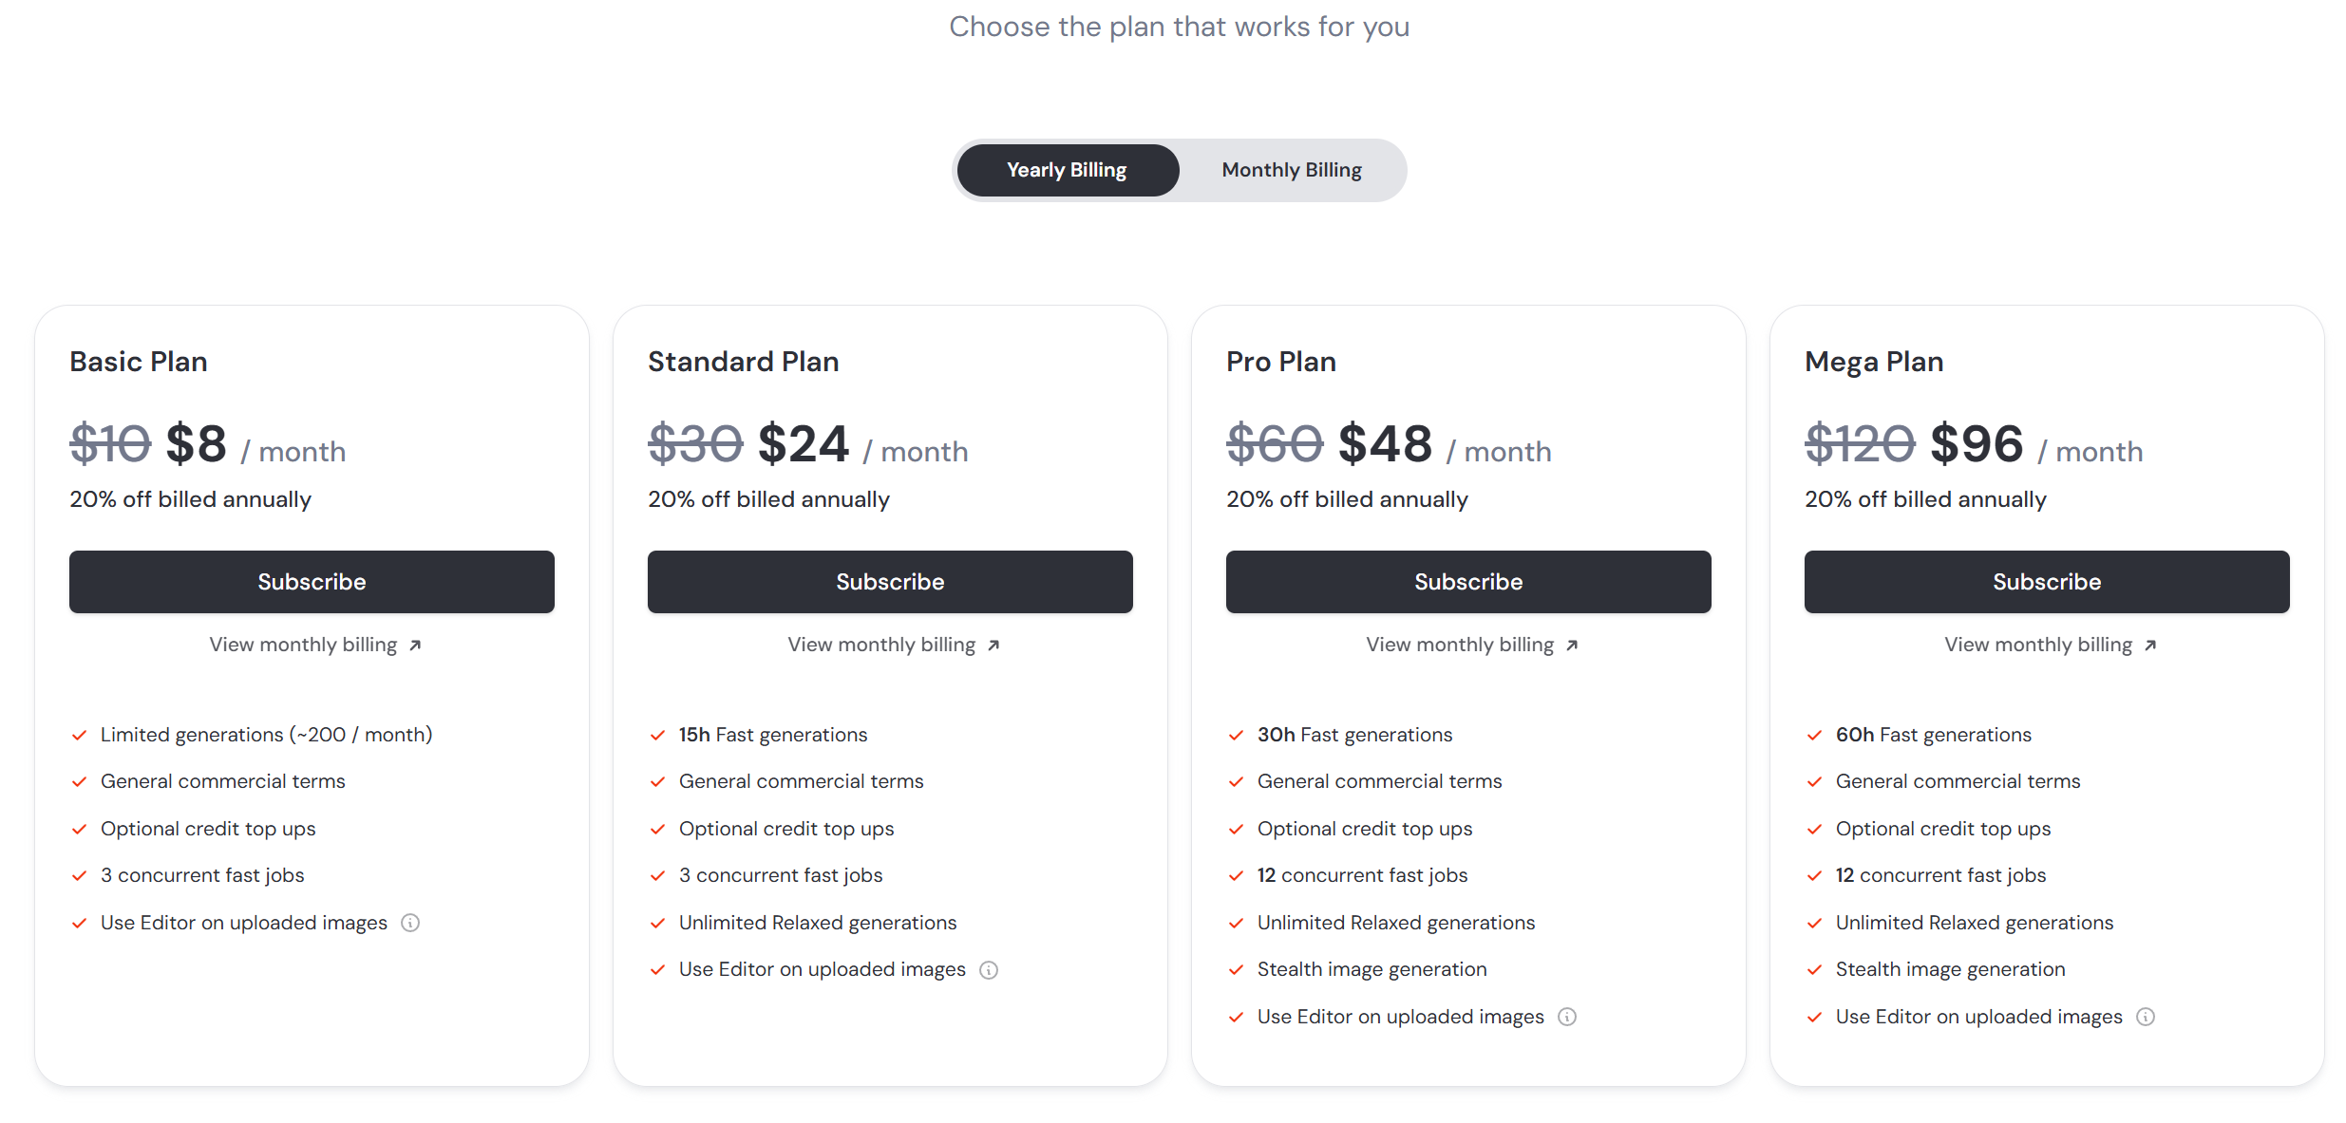Viewport: 2346px width, 1123px height.
Task: Subscribe to the Mega Plan
Action: tap(2047, 582)
